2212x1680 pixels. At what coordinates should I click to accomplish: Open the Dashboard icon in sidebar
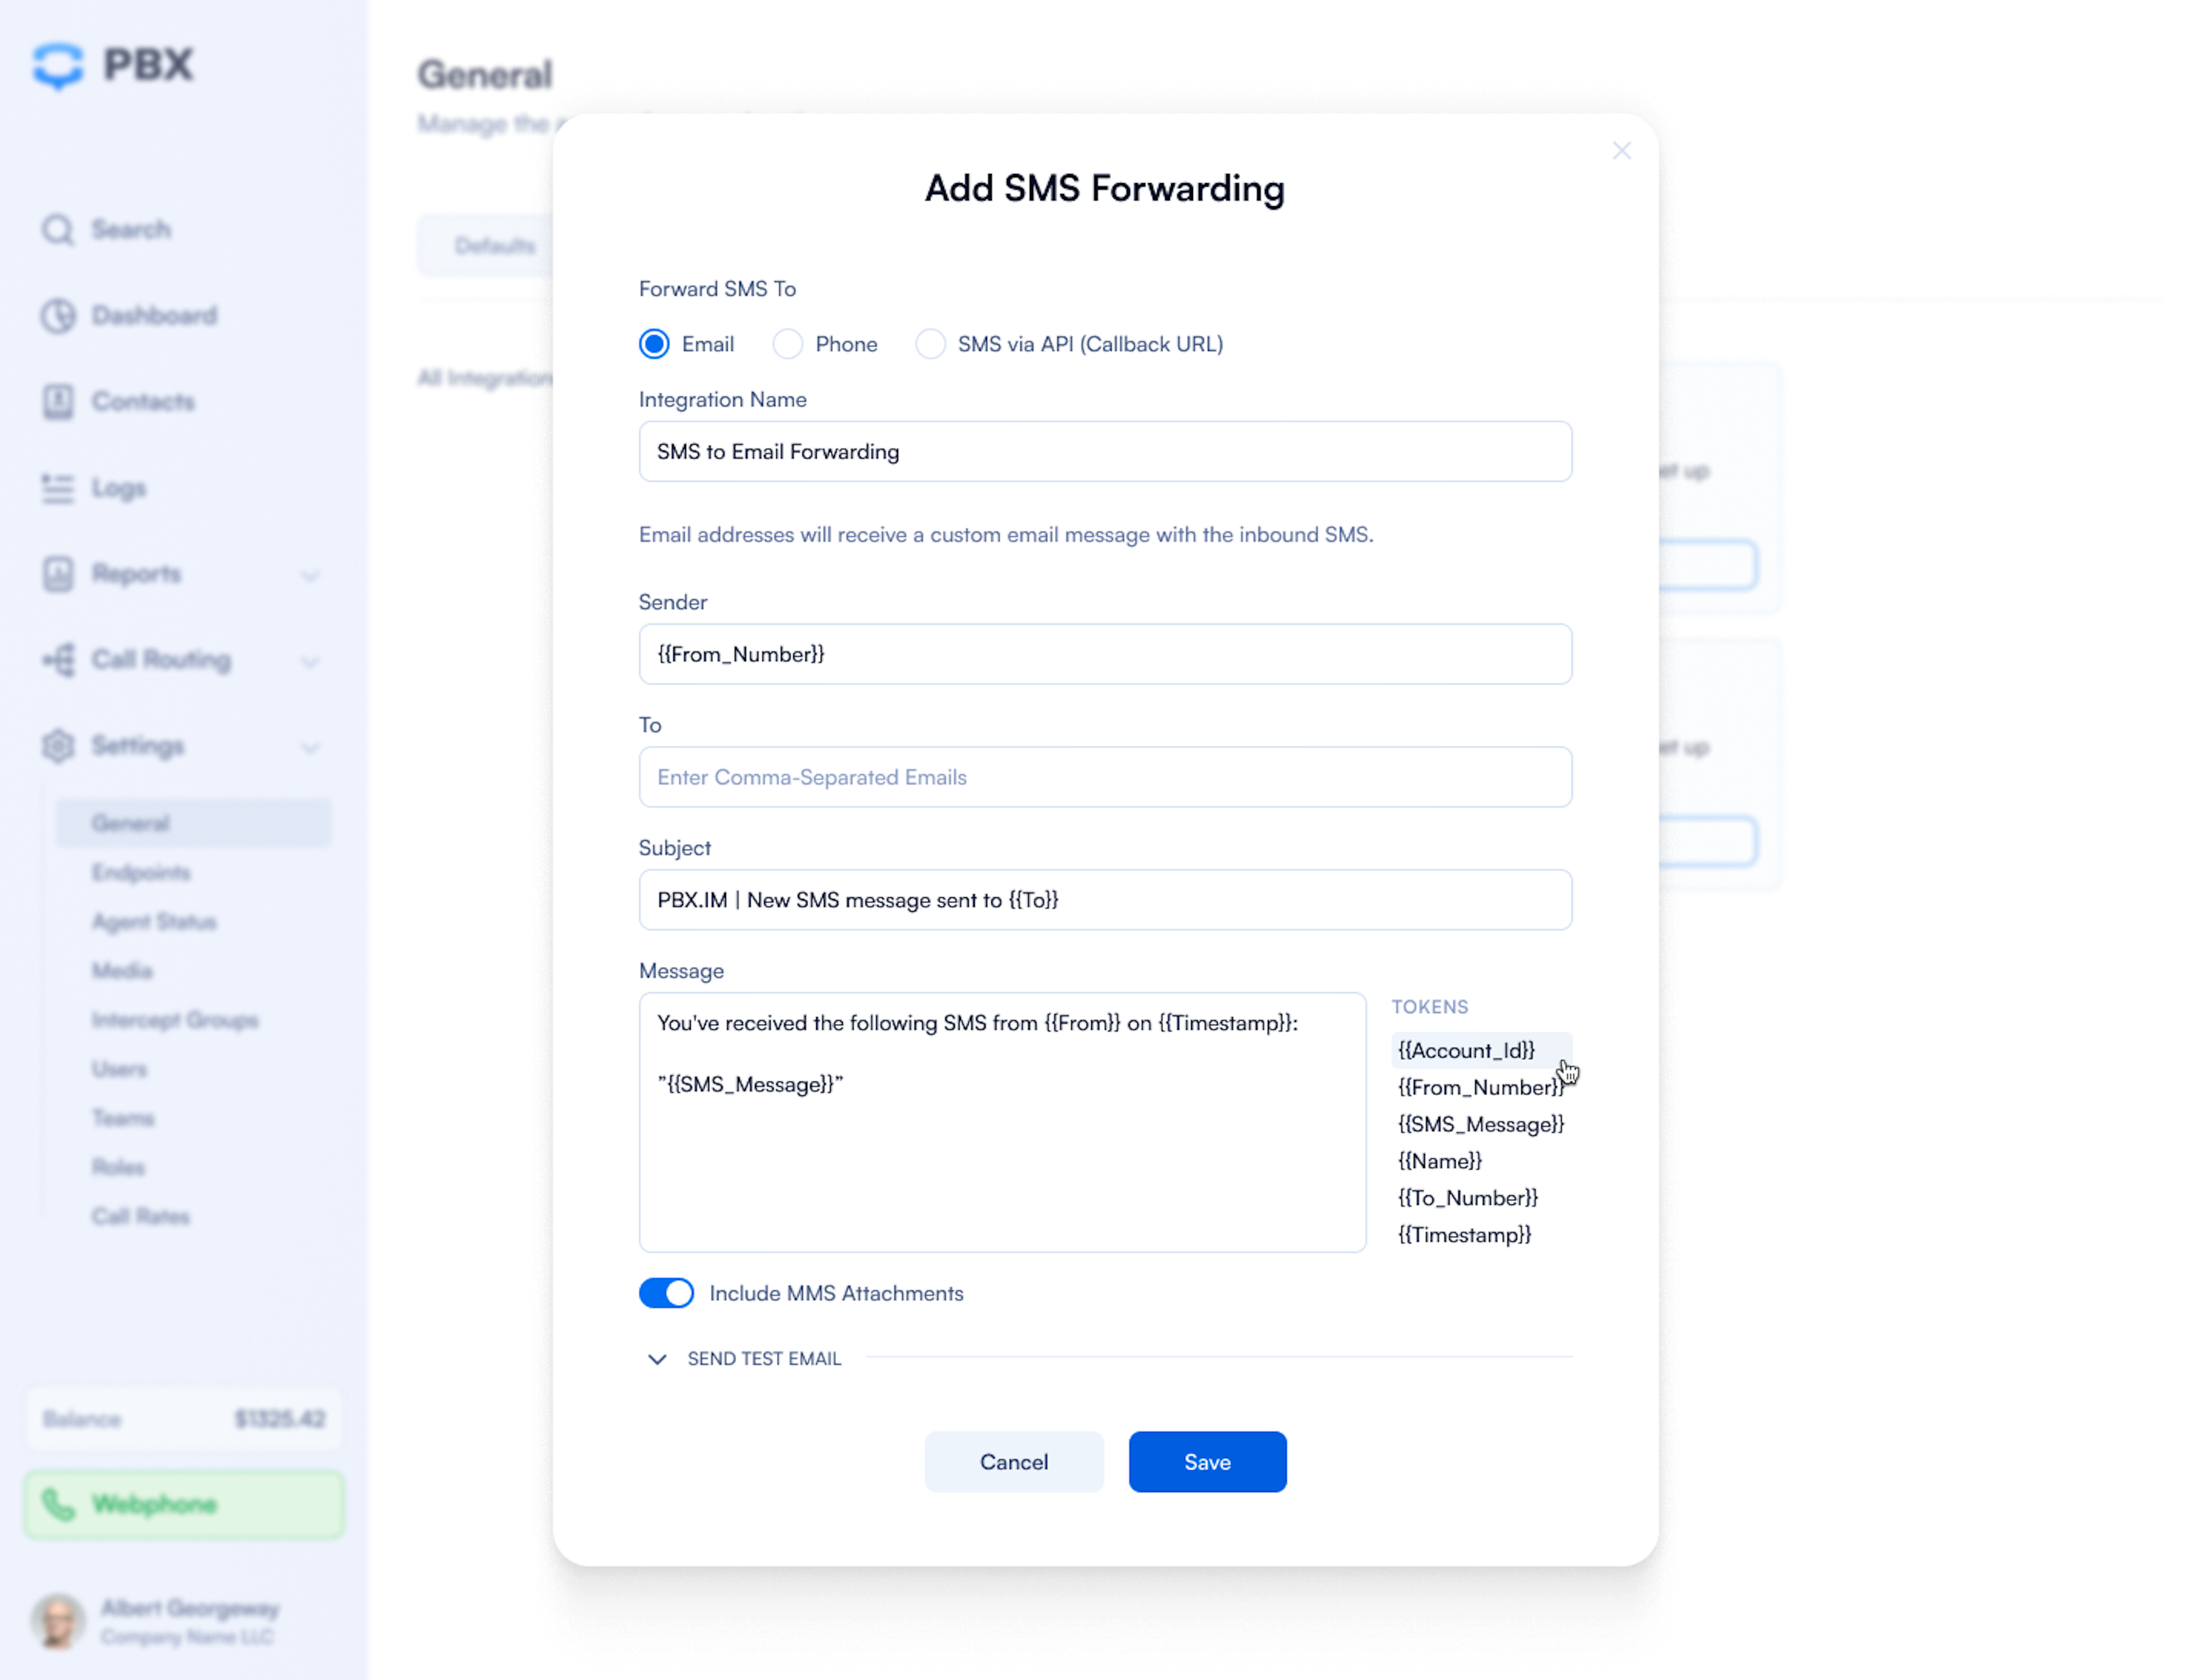[x=58, y=316]
